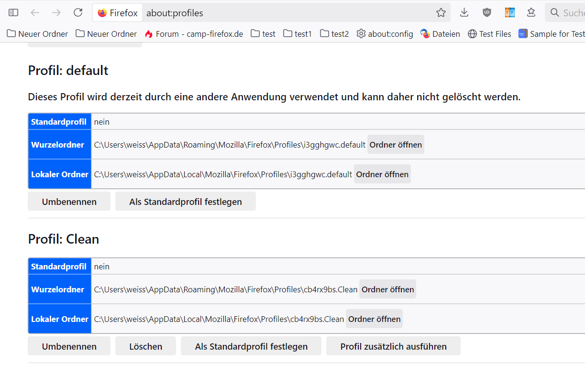Go back with the back arrow

[35, 13]
